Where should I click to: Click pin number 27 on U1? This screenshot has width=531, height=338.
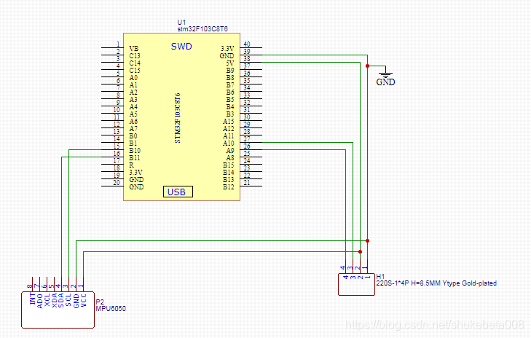[x=247, y=139]
